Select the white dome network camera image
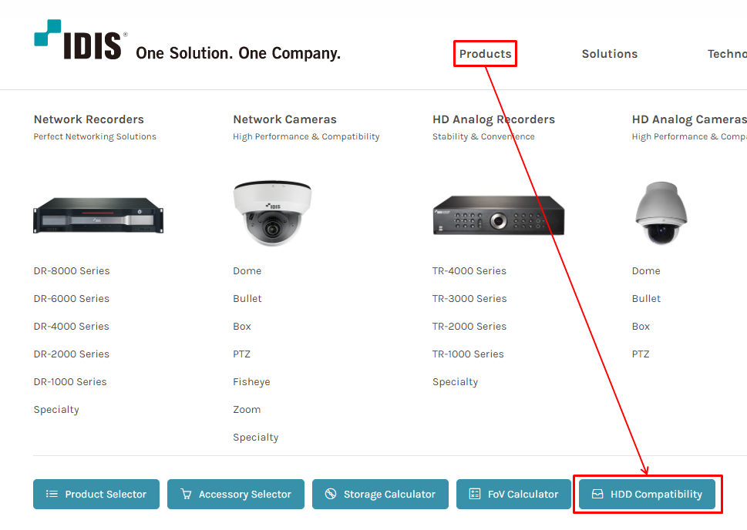 tap(272, 213)
